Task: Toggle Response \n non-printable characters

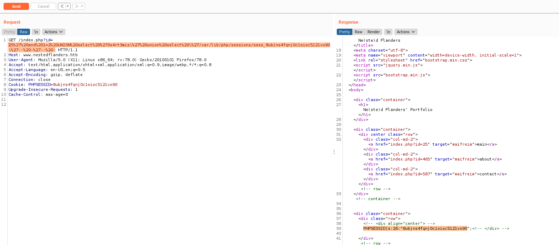Action: tap(388, 32)
